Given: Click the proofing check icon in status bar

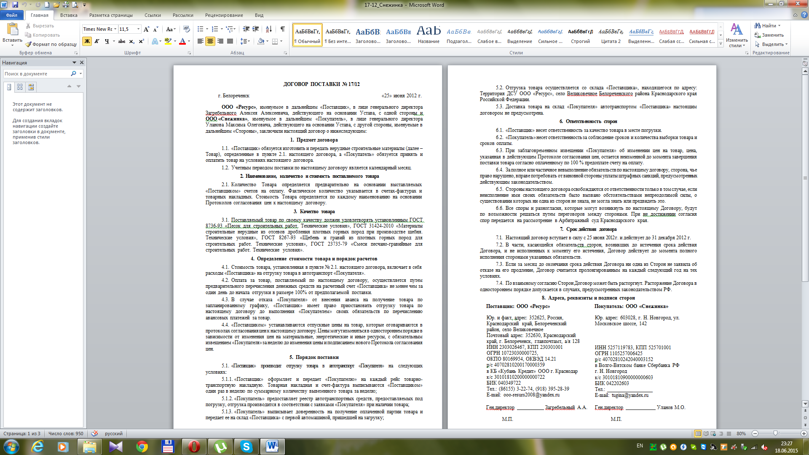Looking at the screenshot, I should click(94, 434).
